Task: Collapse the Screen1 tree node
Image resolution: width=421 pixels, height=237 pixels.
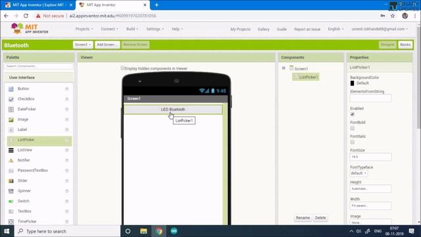Action: pos(284,68)
